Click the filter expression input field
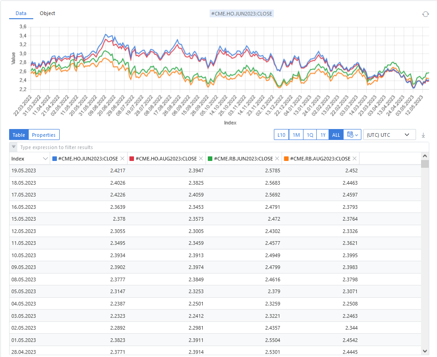Image resolution: width=437 pixels, height=357 pixels. coord(219,147)
